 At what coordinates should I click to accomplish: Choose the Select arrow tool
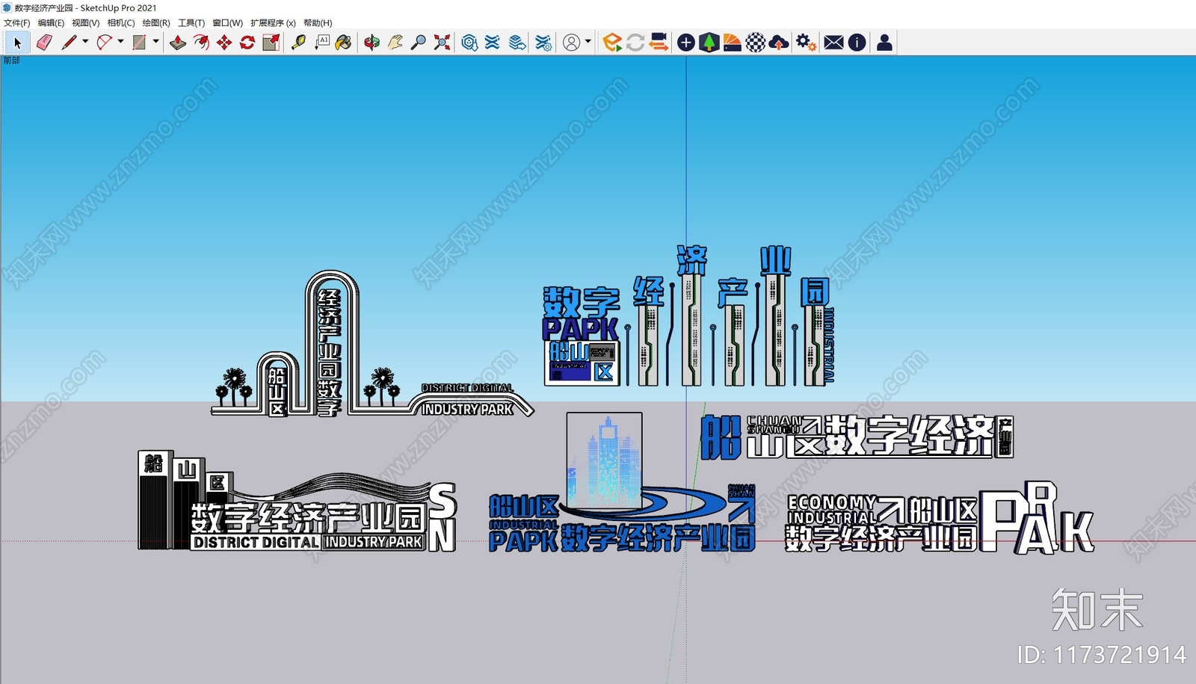[17, 43]
